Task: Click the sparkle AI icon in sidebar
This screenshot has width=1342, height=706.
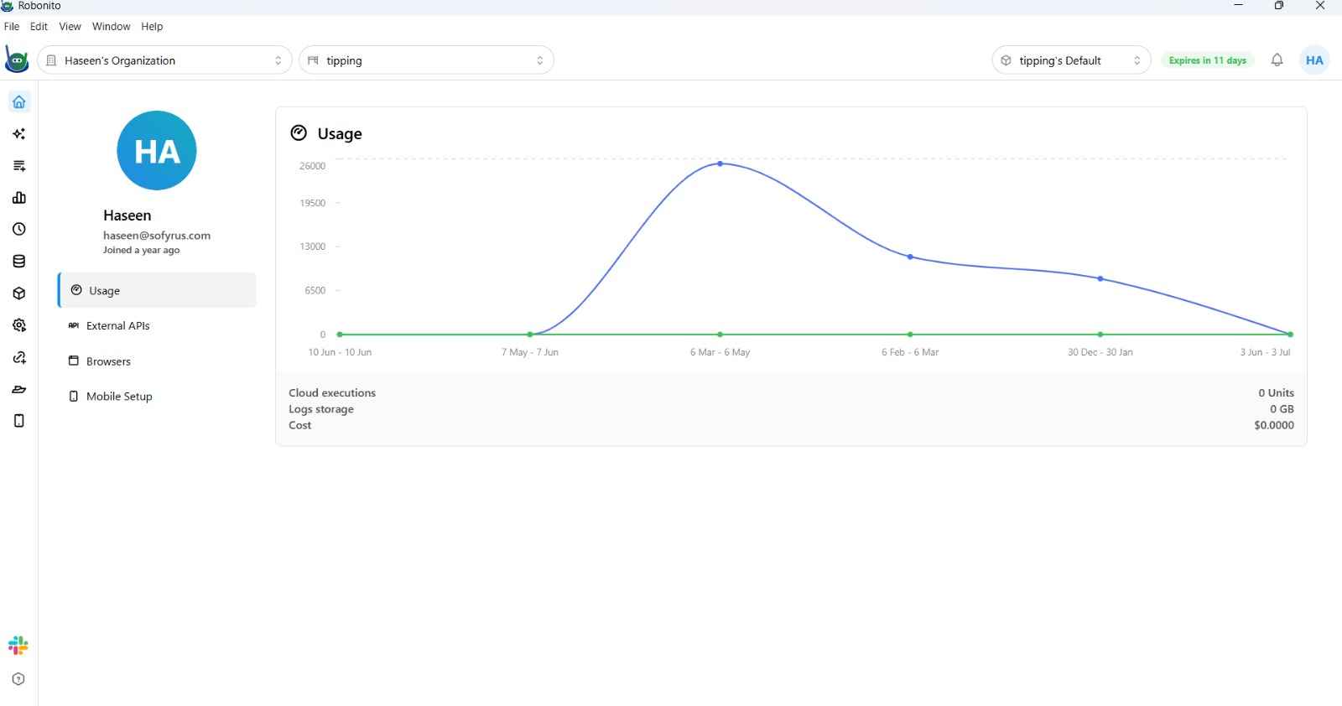Action: click(x=19, y=134)
